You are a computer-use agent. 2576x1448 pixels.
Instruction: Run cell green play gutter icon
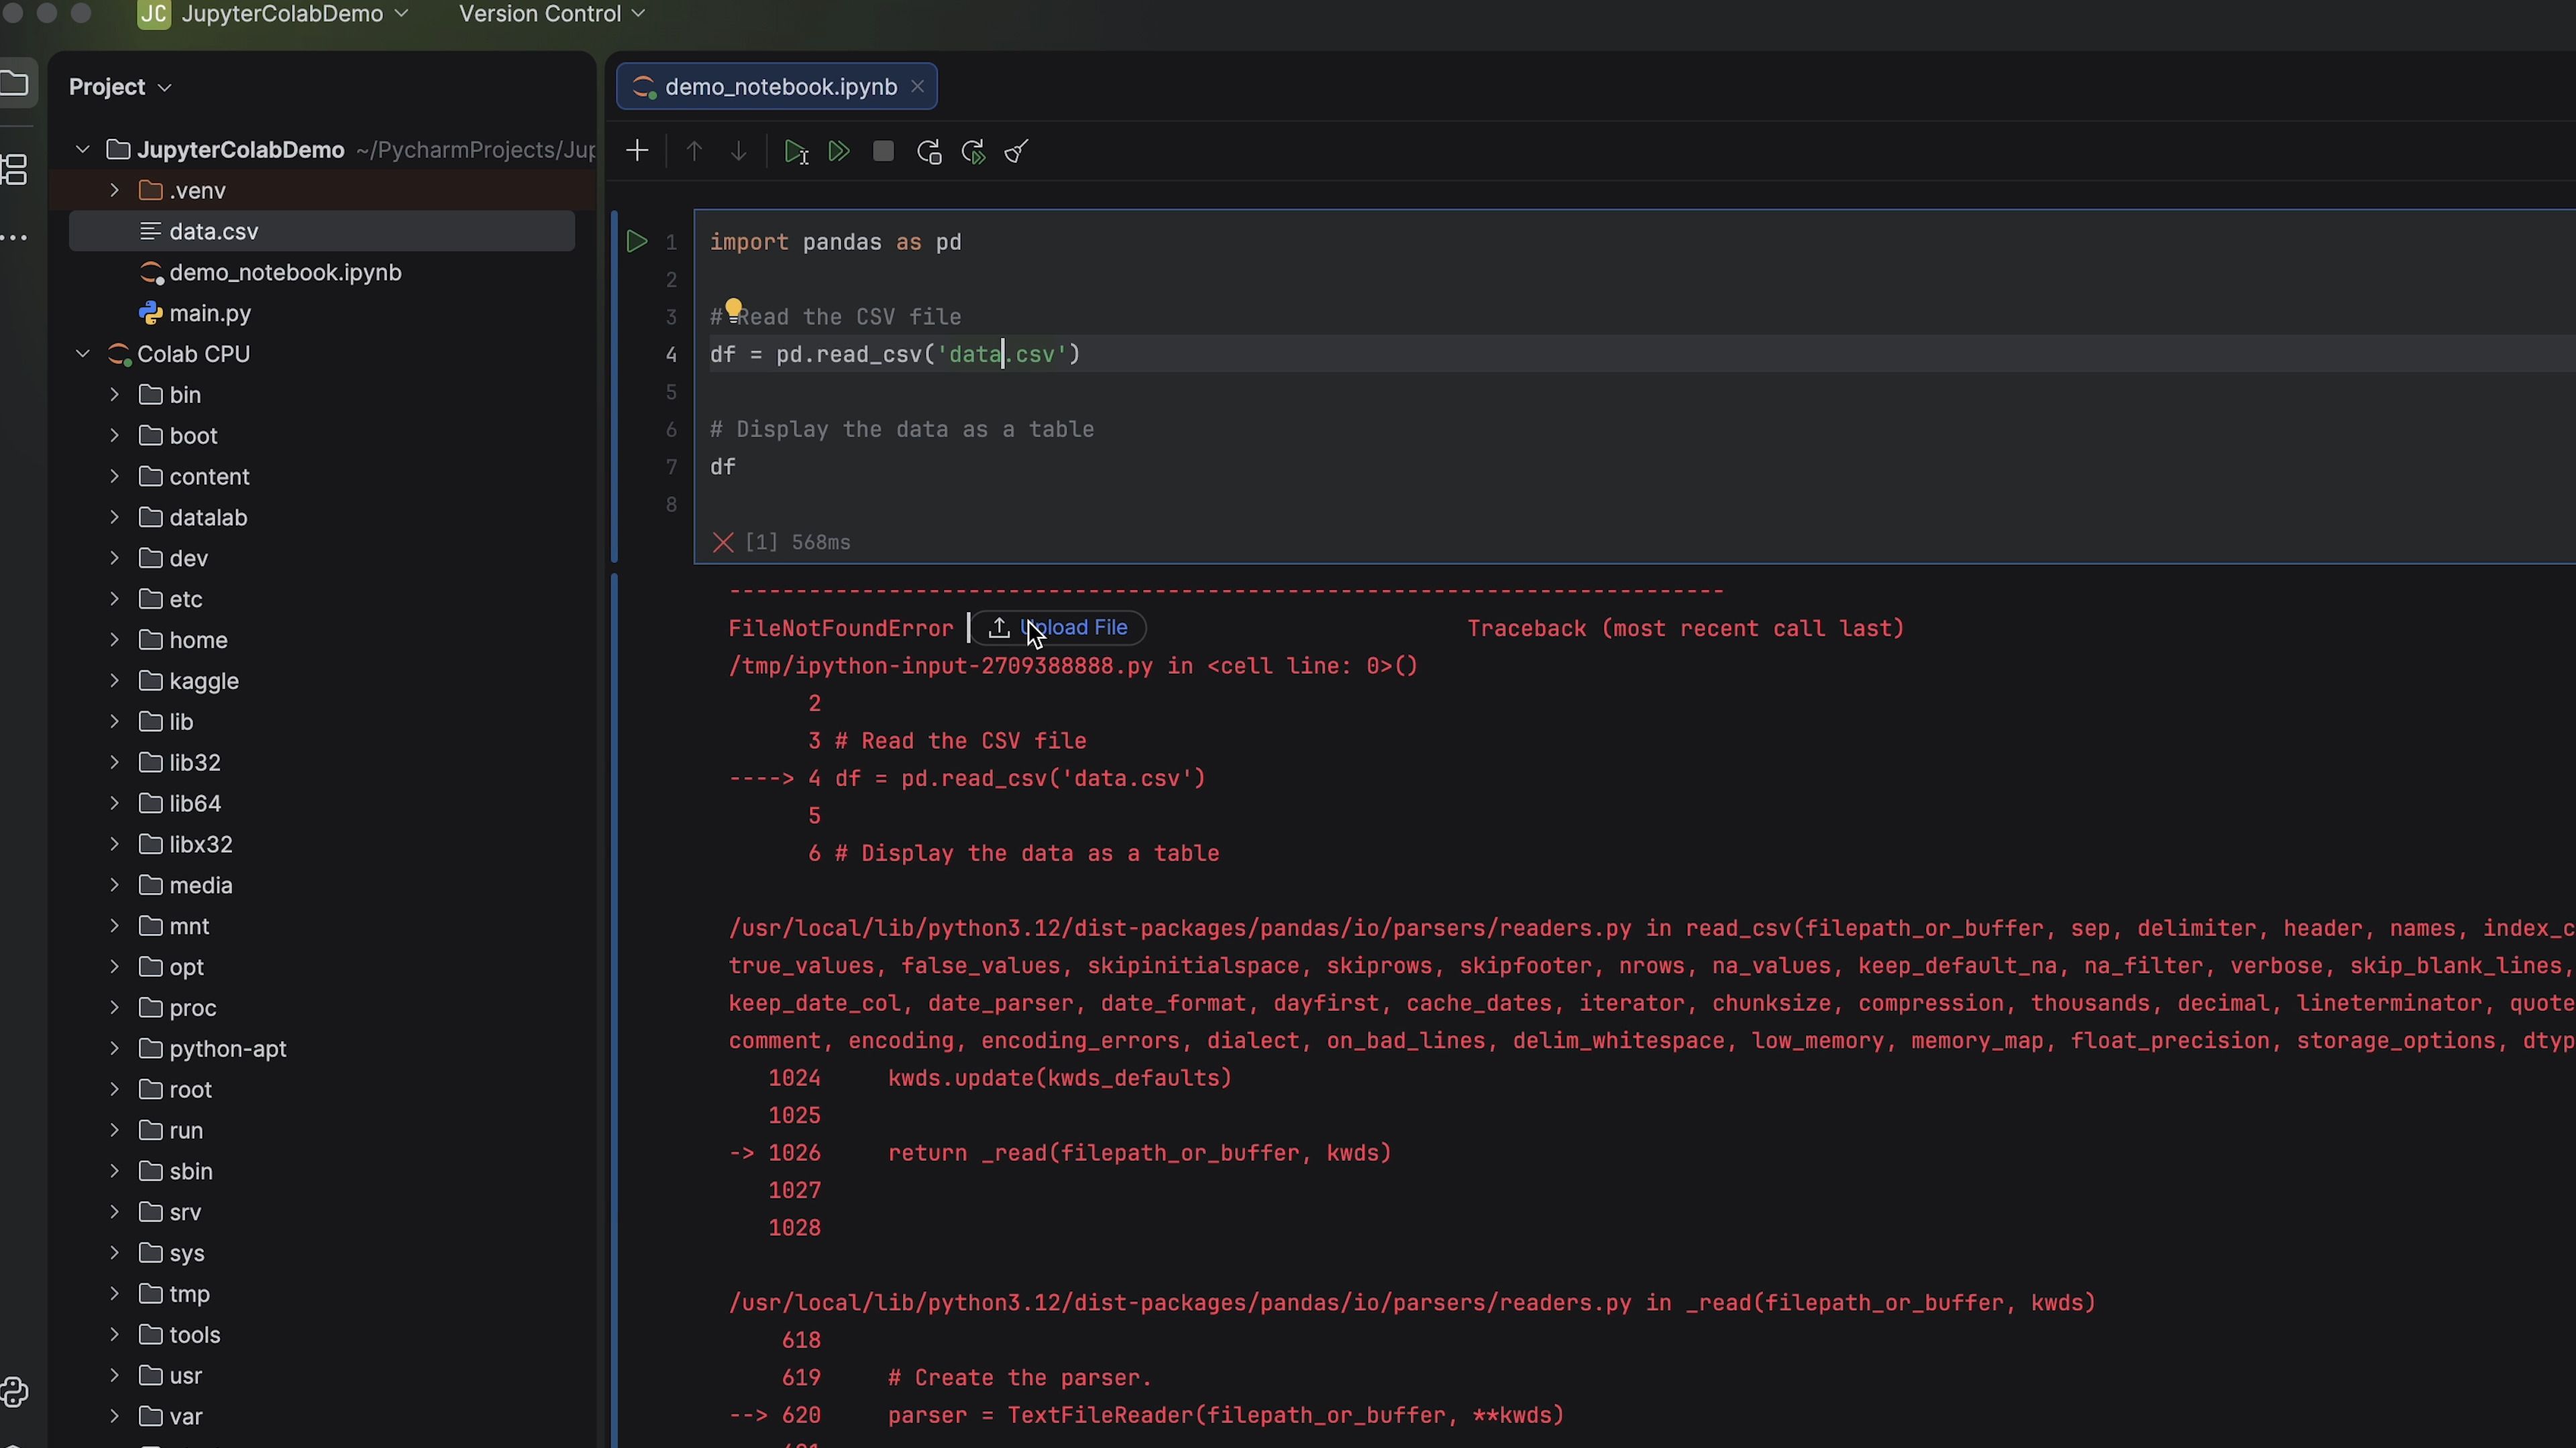(636, 242)
